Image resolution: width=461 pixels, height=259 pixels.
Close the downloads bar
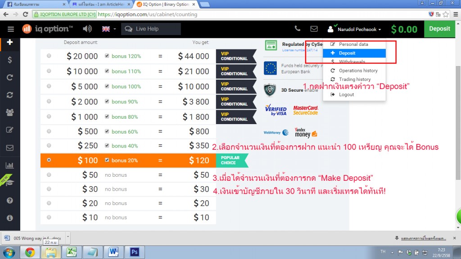click(x=455, y=238)
